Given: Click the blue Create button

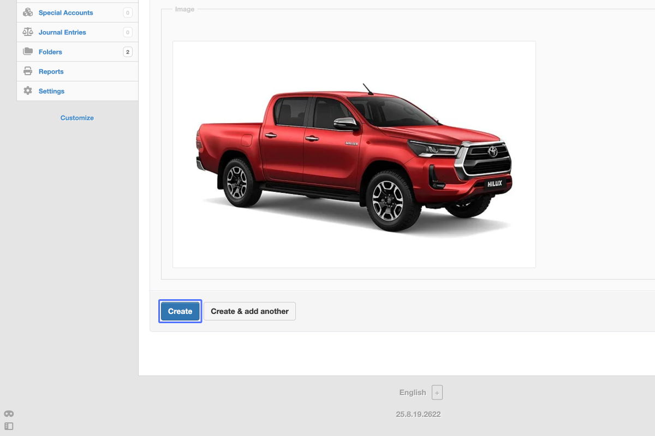Looking at the screenshot, I should (x=180, y=311).
